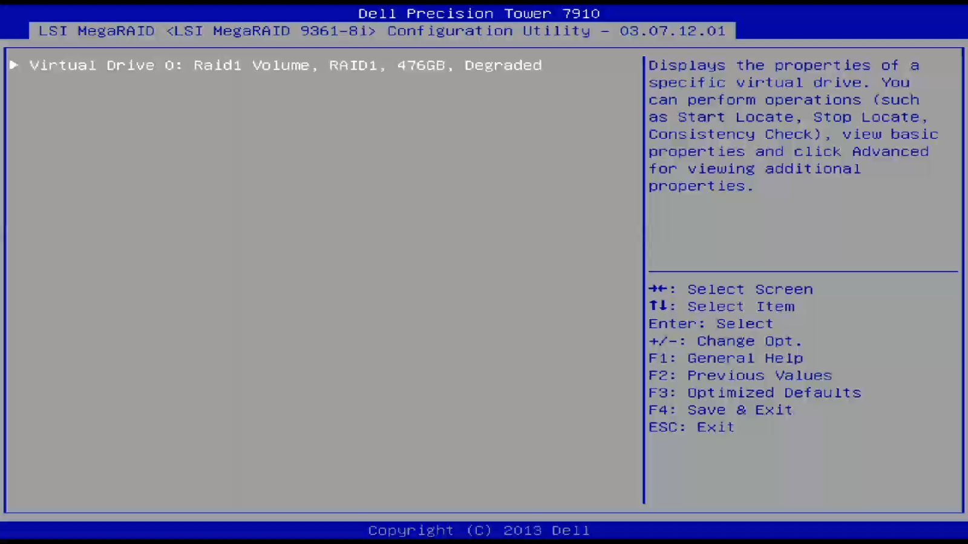Click the word Advanced in help text
The height and width of the screenshot is (544, 968).
(x=891, y=152)
